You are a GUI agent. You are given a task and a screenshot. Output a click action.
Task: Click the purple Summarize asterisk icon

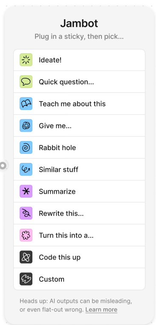[x=26, y=191]
